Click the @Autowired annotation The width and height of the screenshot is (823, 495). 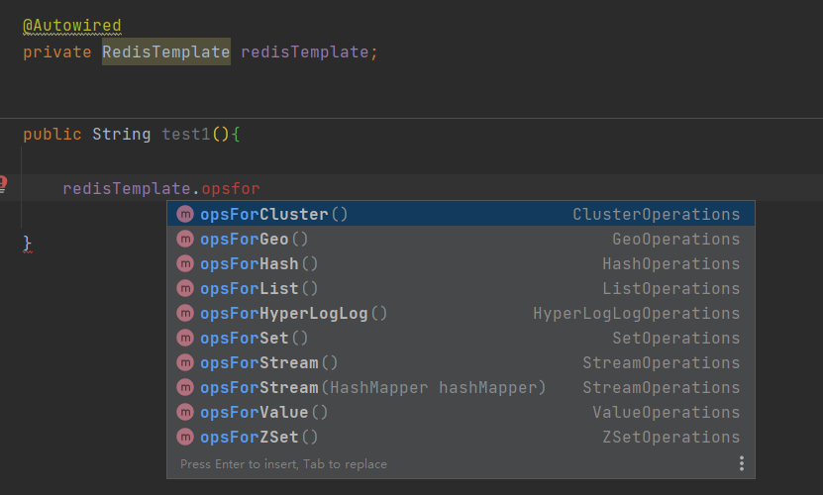click(x=72, y=25)
